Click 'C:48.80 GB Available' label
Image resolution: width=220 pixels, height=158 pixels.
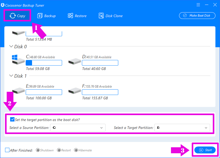[41, 57]
